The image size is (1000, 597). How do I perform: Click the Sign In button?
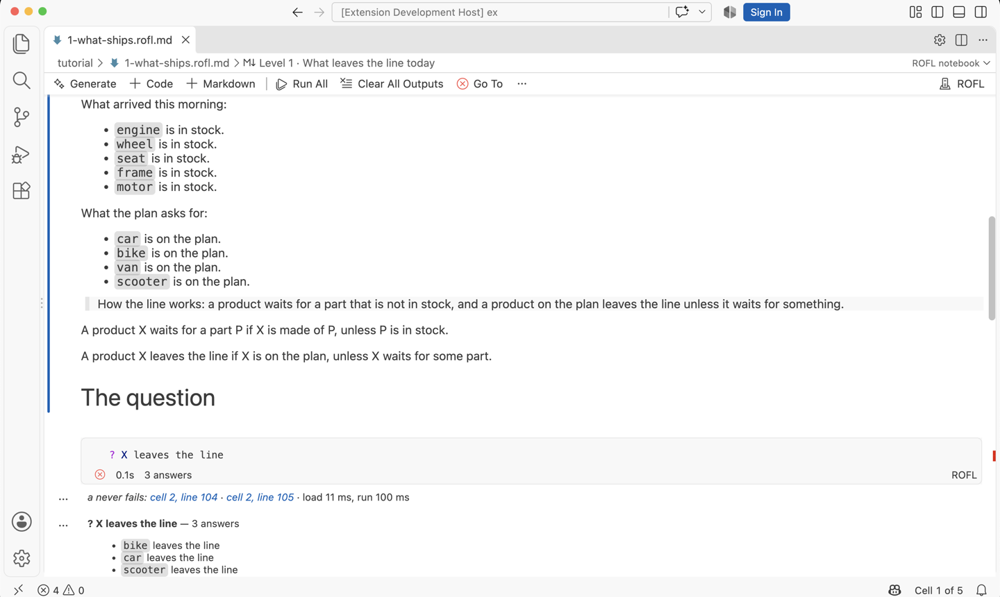pyautogui.click(x=767, y=12)
